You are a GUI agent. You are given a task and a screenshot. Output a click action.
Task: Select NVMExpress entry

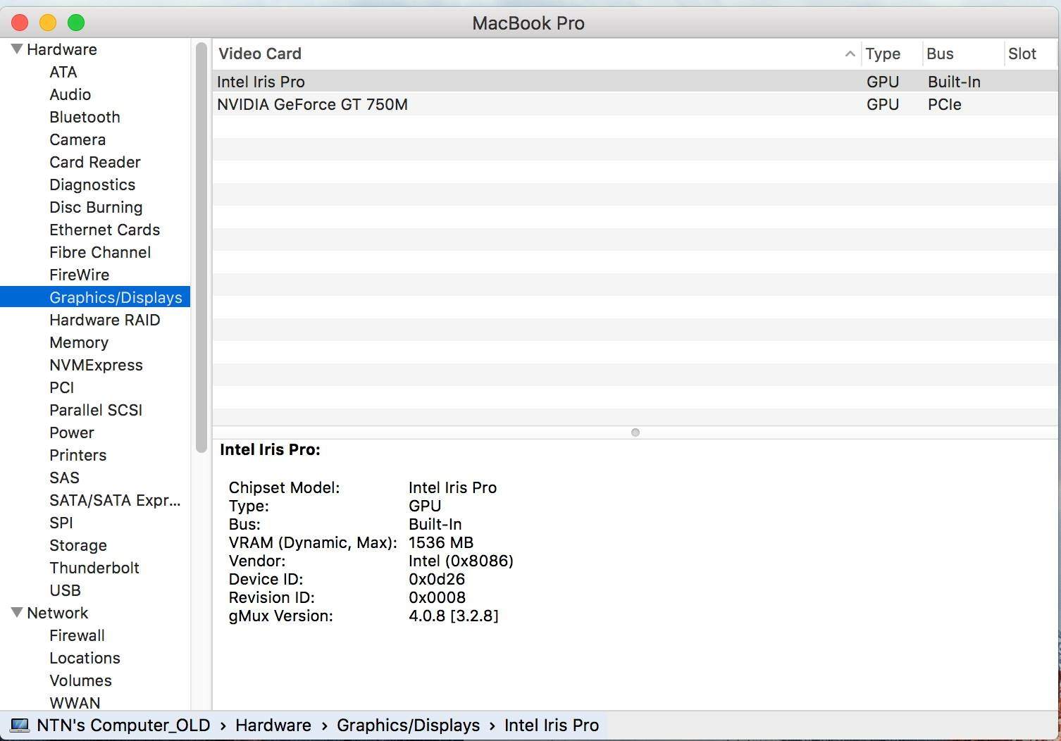(96, 365)
